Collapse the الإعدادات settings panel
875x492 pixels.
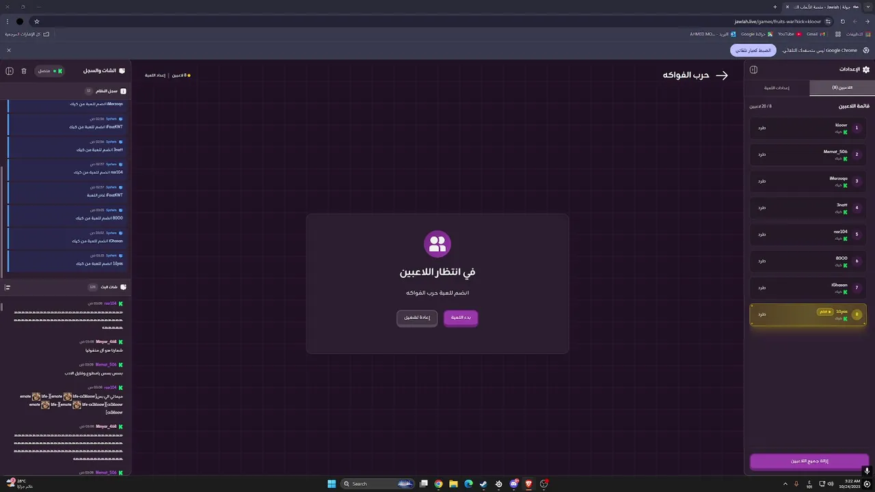click(753, 70)
